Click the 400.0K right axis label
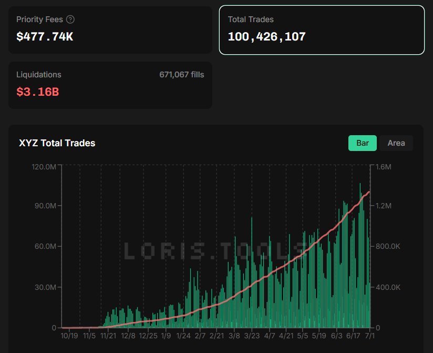Image resolution: width=433 pixels, height=353 pixels. click(388, 287)
